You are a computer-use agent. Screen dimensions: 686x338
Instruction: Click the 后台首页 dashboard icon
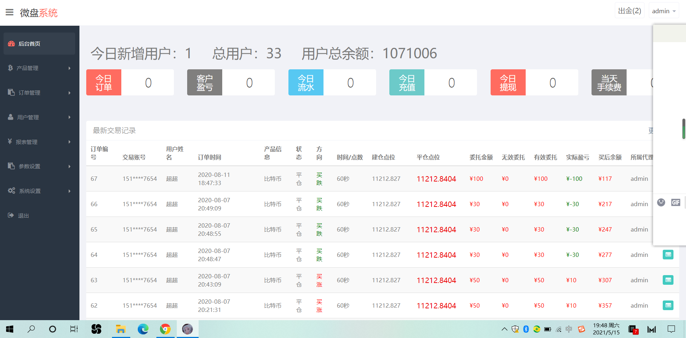coord(11,44)
